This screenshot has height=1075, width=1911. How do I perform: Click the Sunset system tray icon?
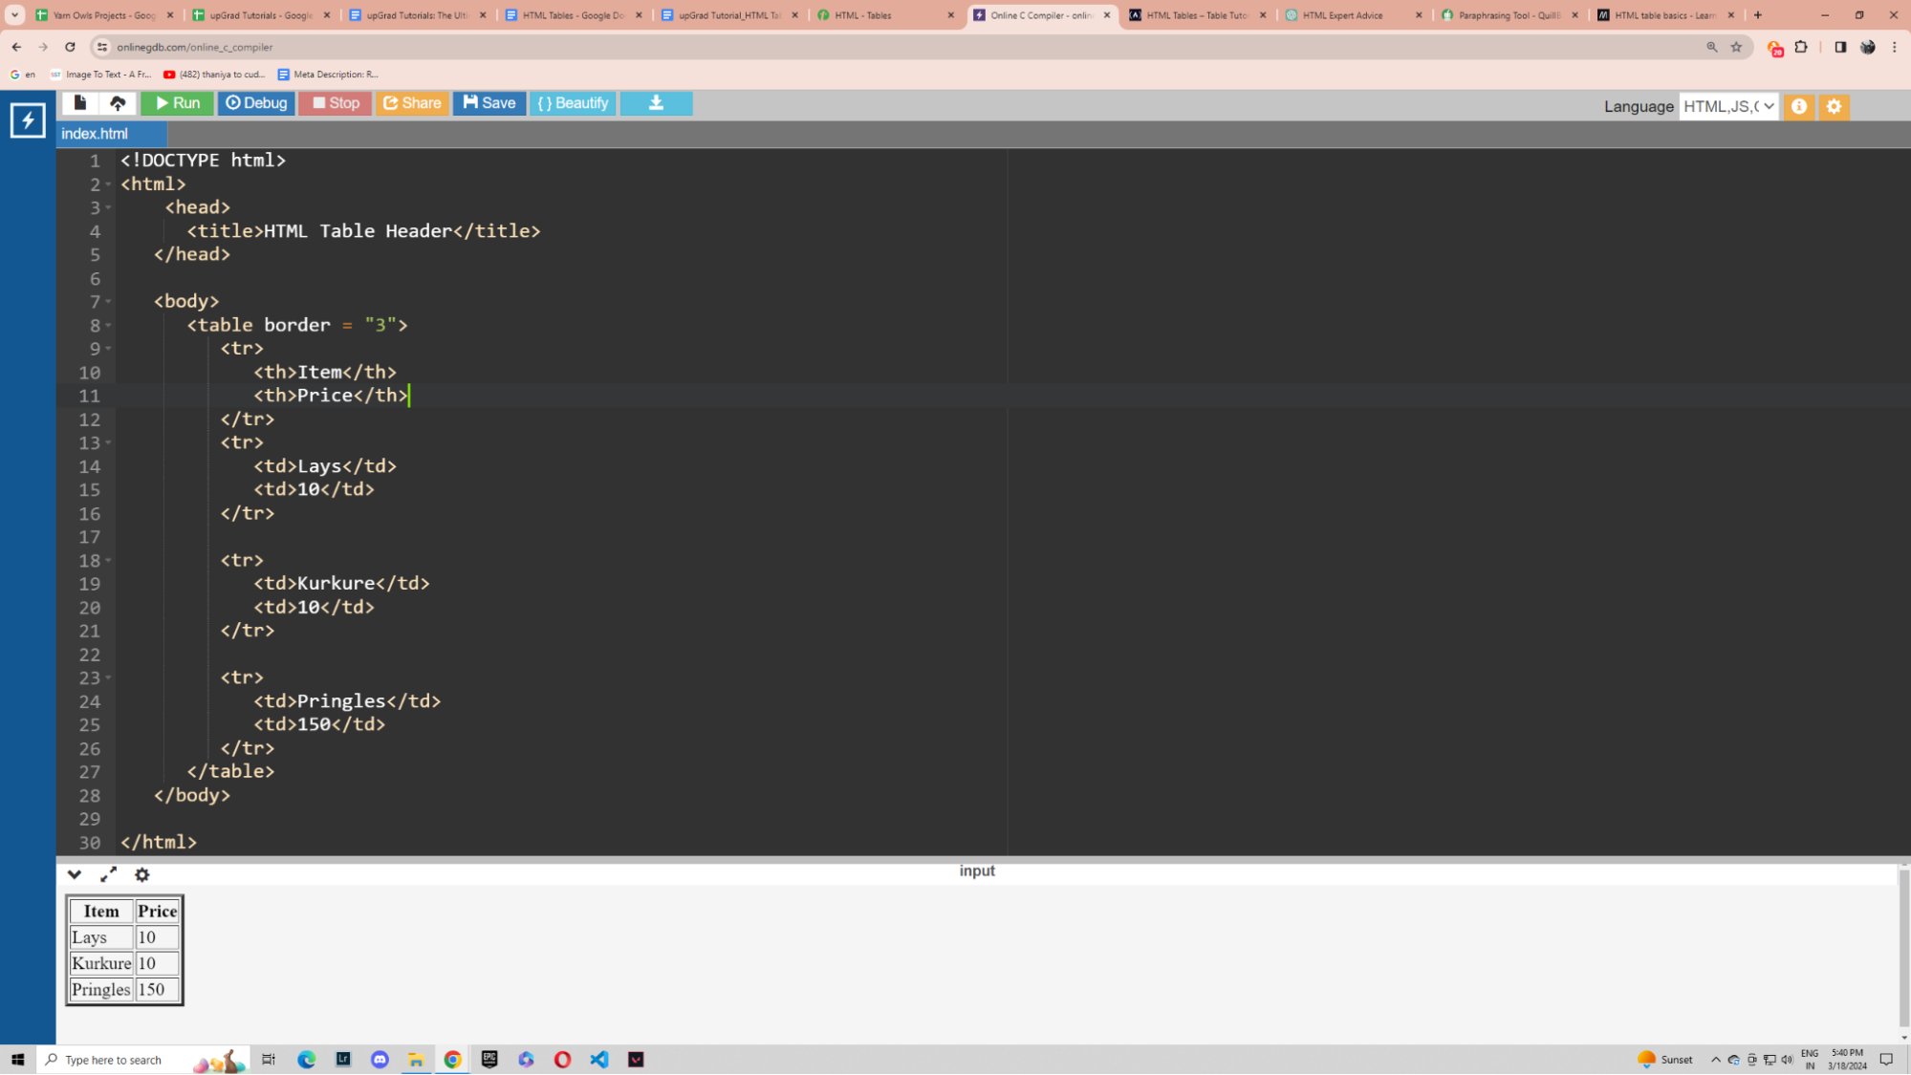coord(1646,1058)
